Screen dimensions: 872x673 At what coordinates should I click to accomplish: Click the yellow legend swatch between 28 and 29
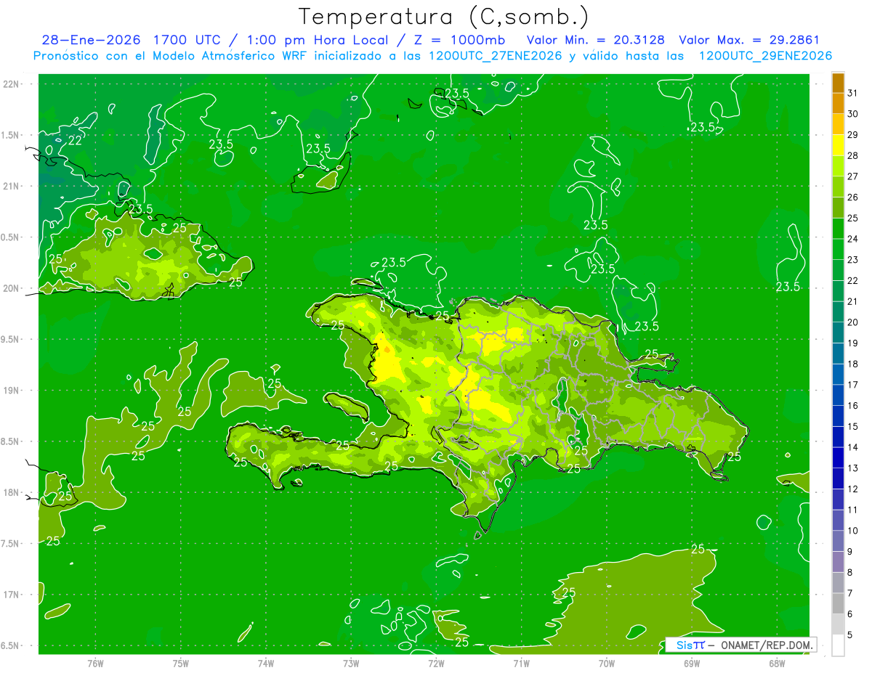(838, 144)
